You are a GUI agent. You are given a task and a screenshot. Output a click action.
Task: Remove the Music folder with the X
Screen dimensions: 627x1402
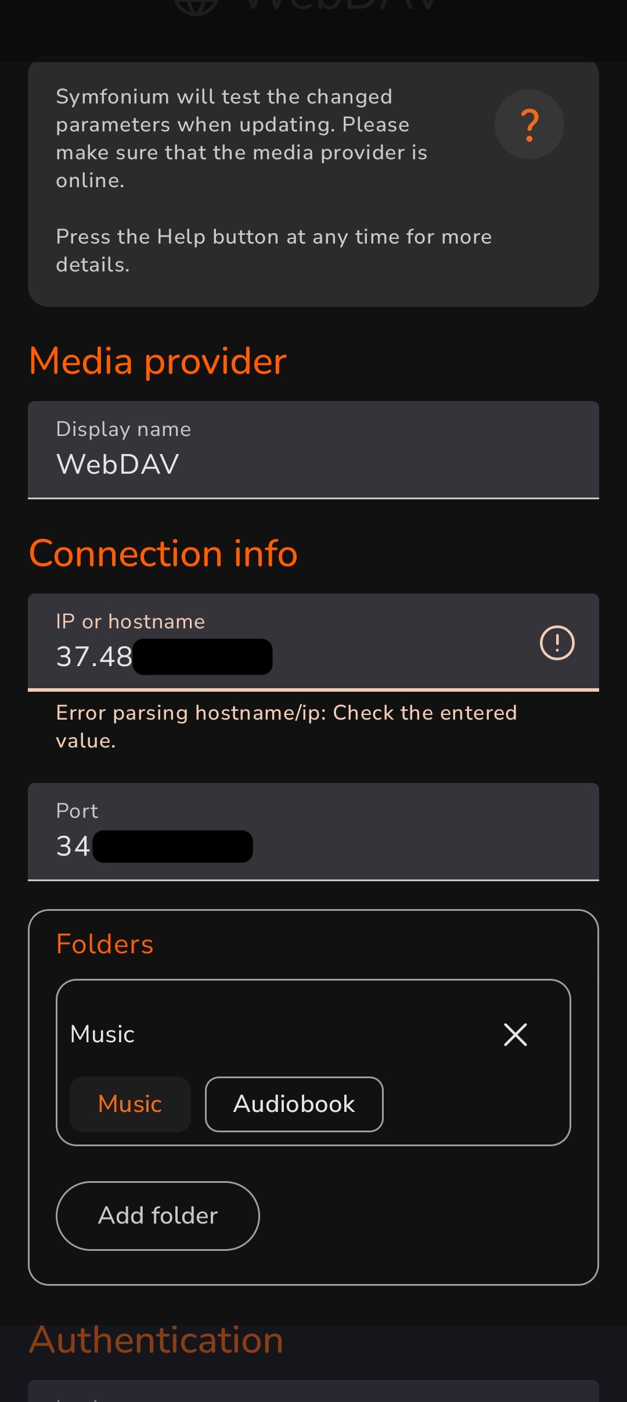(515, 1035)
